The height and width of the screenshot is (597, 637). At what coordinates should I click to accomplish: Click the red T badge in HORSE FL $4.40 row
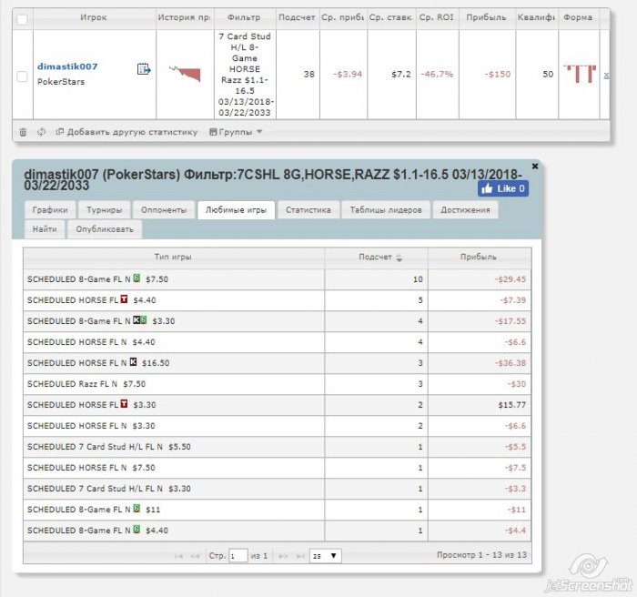click(125, 299)
